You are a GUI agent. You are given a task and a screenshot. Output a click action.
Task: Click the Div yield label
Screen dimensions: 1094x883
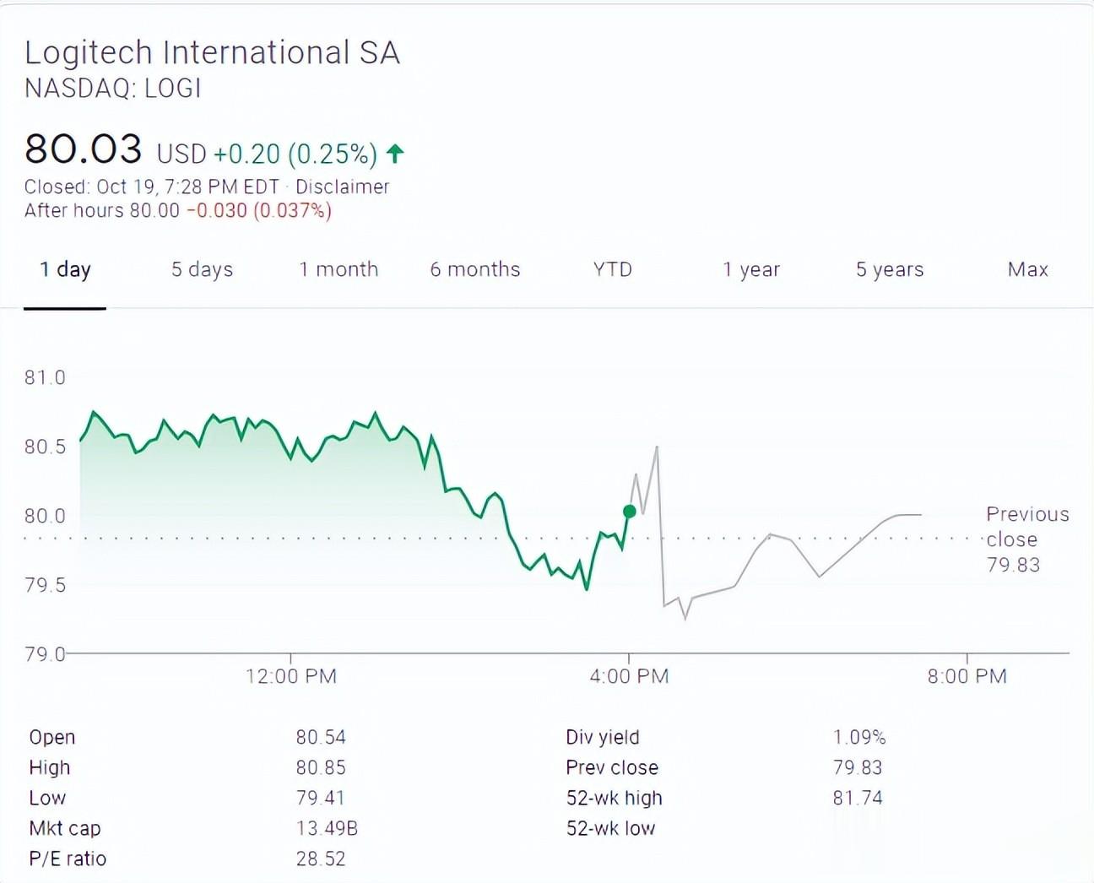(x=603, y=737)
